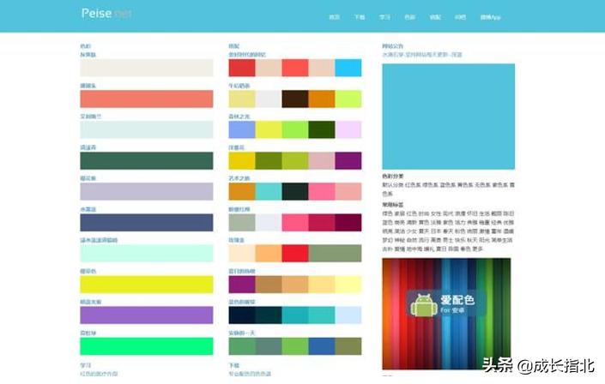Pick the lime swatch beside the orange one
This screenshot has height=384, width=605.
(348, 99)
